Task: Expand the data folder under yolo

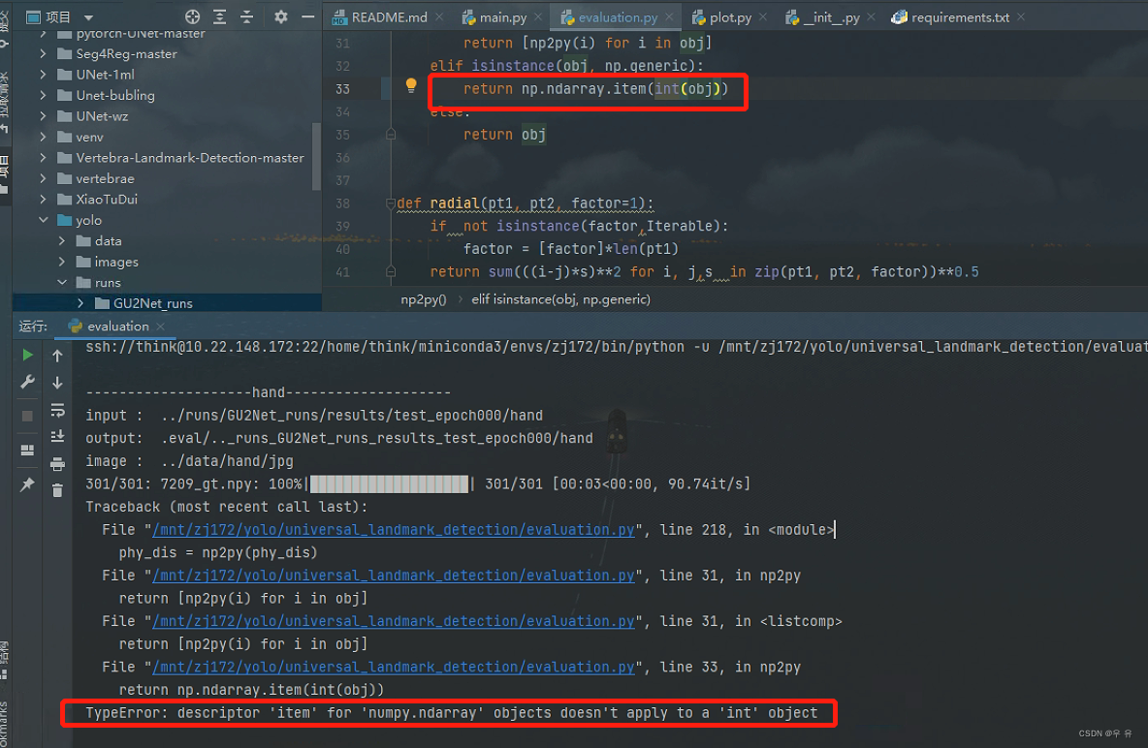Action: click(x=64, y=240)
